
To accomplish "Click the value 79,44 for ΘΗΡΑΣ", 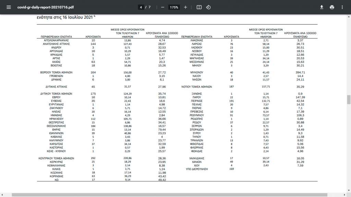I will tap(162, 130).
